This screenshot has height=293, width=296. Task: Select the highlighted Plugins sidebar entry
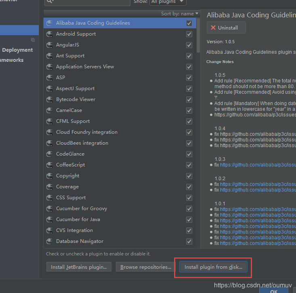tap(19, 30)
